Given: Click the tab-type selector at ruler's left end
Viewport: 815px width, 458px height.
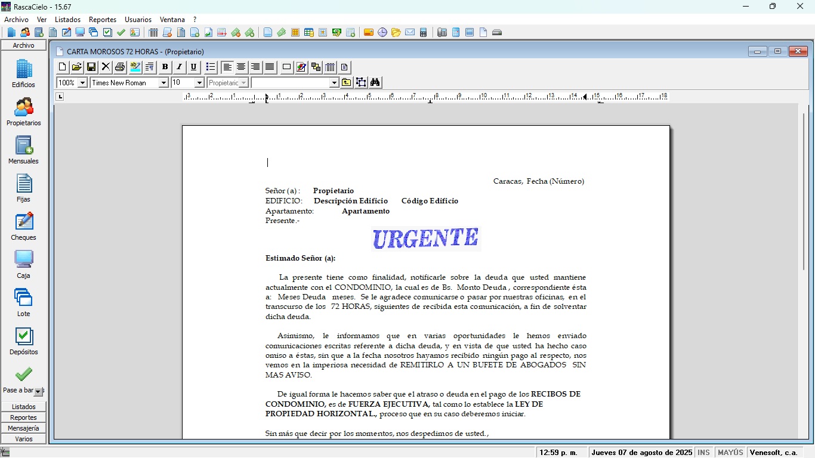Looking at the screenshot, I should [60, 97].
